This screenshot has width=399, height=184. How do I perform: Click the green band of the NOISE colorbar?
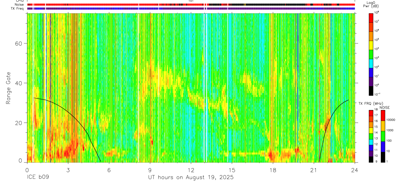pyautogui.click(x=383, y=136)
